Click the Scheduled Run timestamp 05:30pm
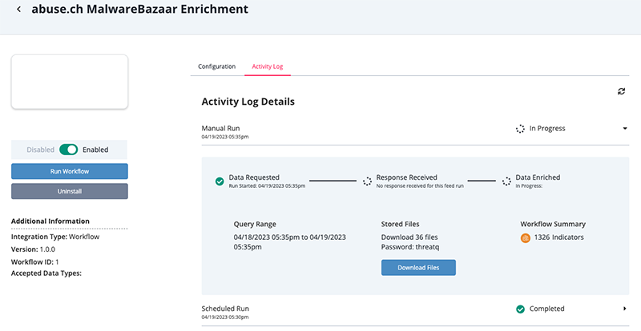641x331 pixels. [225, 317]
